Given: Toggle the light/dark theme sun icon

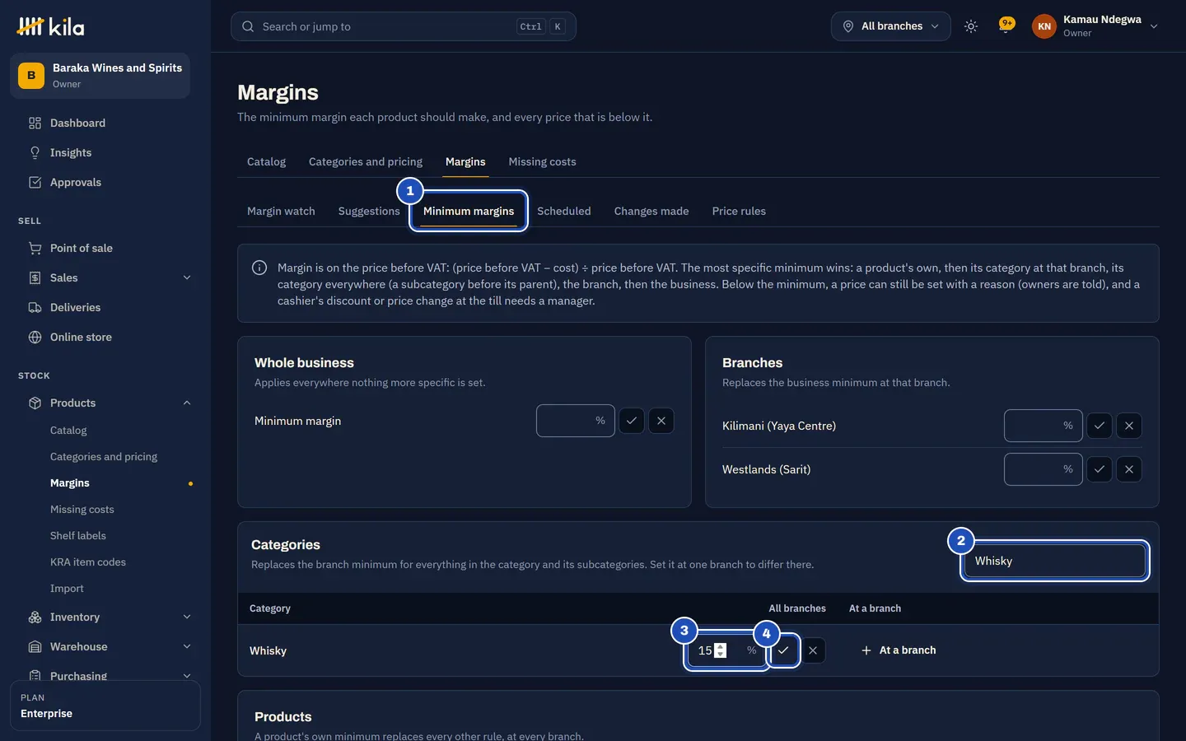Looking at the screenshot, I should point(971,26).
